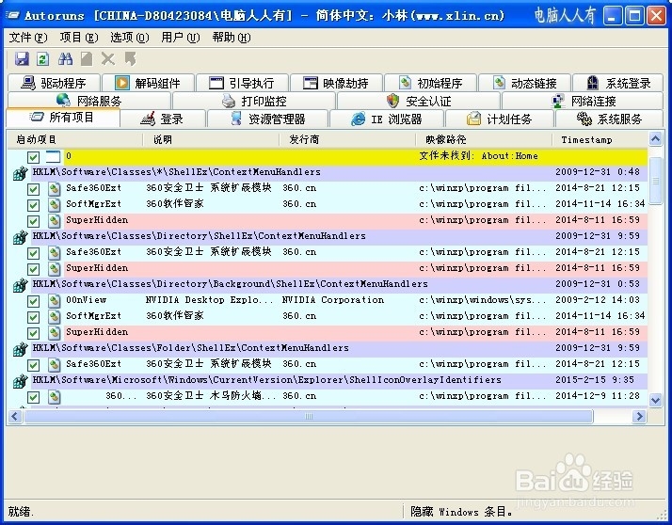Switch to the 系统登录 tab
This screenshot has height=525, width=672.
(x=618, y=83)
